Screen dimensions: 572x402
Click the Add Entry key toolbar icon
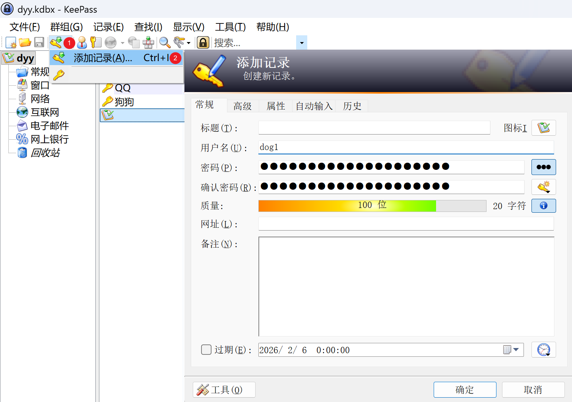[56, 42]
